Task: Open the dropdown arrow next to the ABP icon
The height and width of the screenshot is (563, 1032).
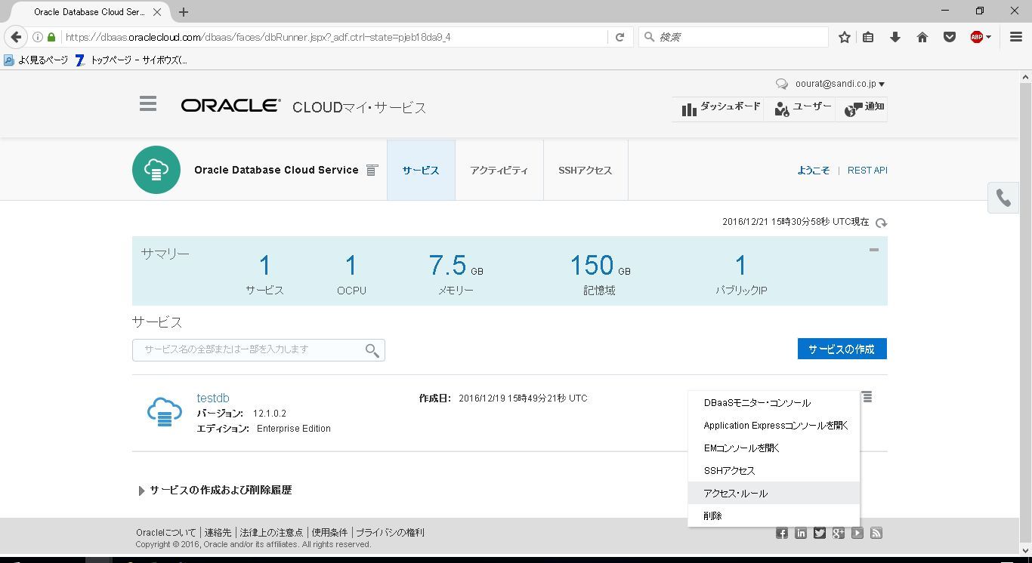Action: pos(988,38)
